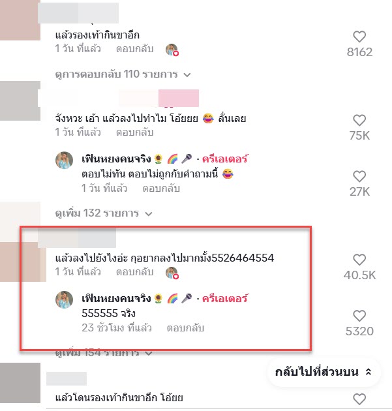Like the comment with 75K likes
392x411 pixels.
(x=359, y=121)
